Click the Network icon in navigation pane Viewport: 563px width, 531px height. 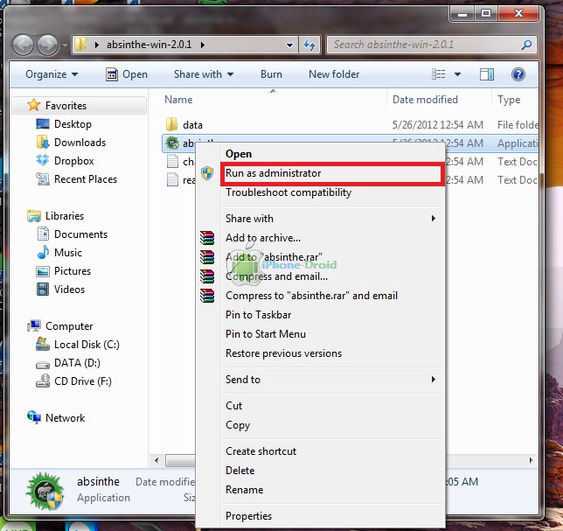(x=34, y=417)
